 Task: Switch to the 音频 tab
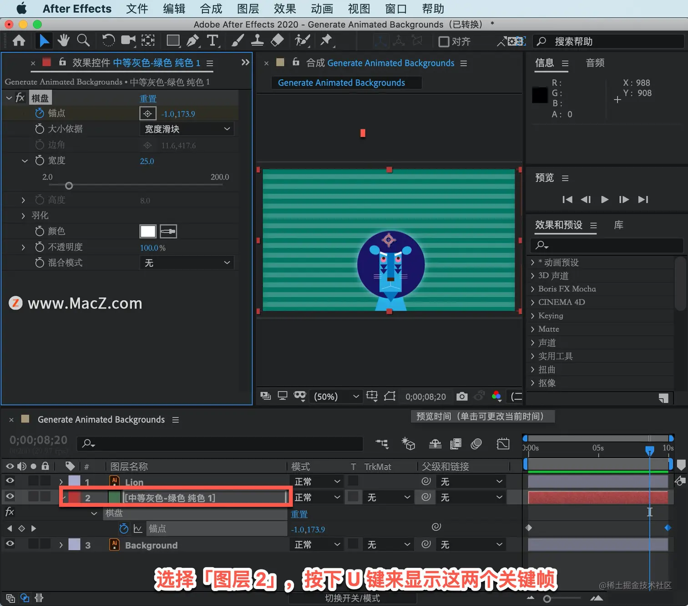(595, 63)
